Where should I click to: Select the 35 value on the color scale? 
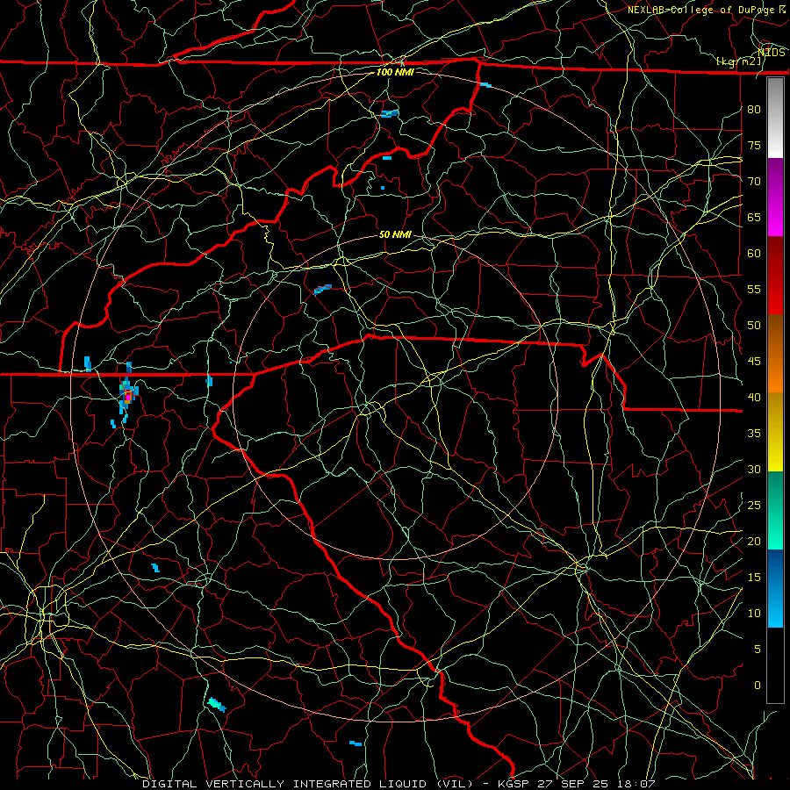[754, 434]
